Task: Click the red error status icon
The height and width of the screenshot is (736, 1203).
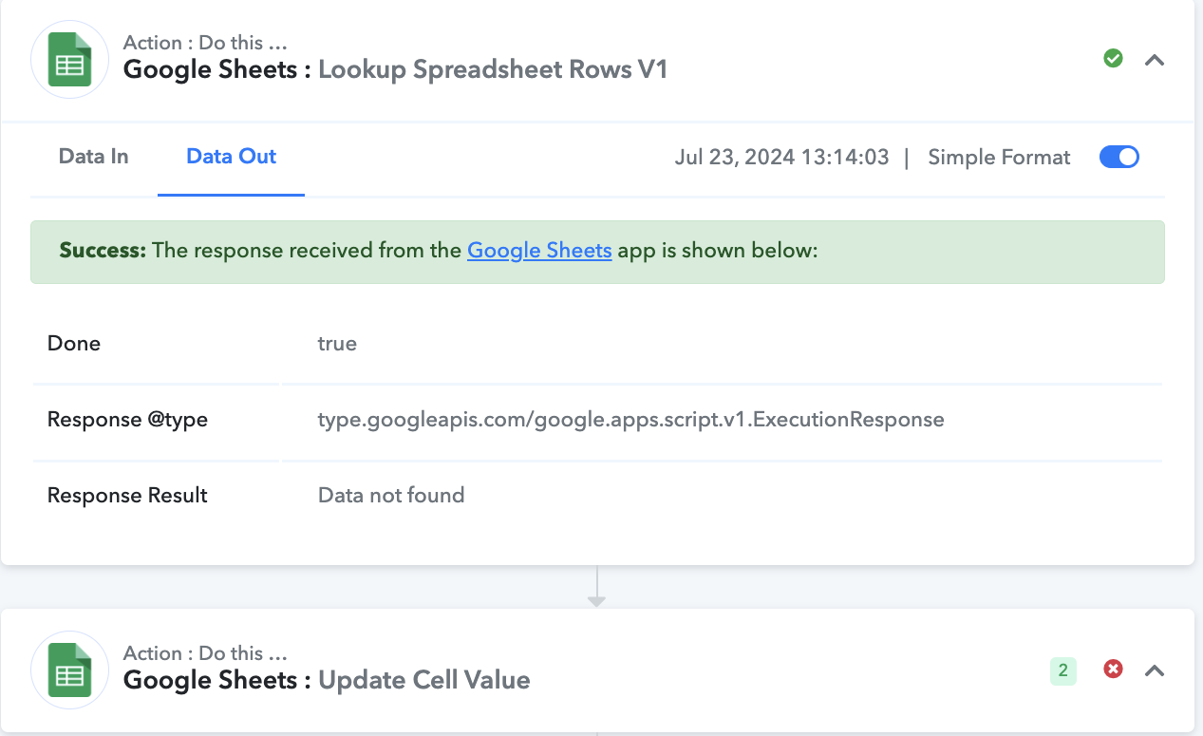Action: 1113,670
